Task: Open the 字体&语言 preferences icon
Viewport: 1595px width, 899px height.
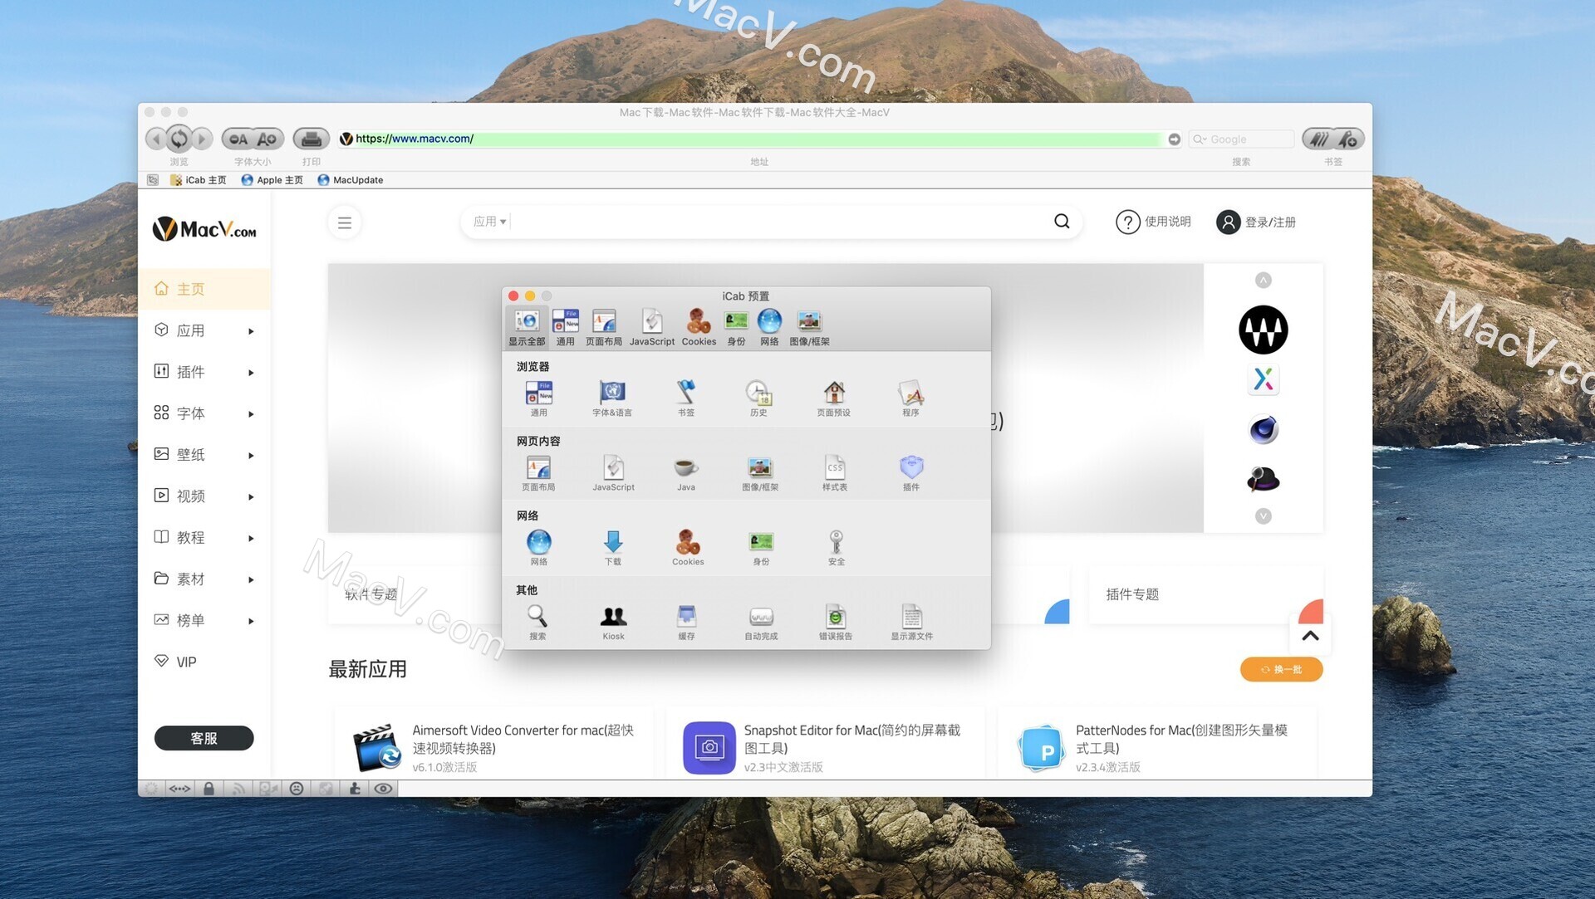Action: click(x=612, y=398)
